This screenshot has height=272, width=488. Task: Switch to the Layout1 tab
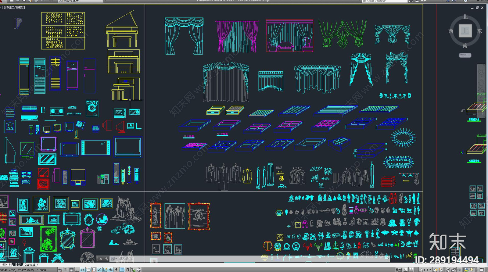point(30,264)
